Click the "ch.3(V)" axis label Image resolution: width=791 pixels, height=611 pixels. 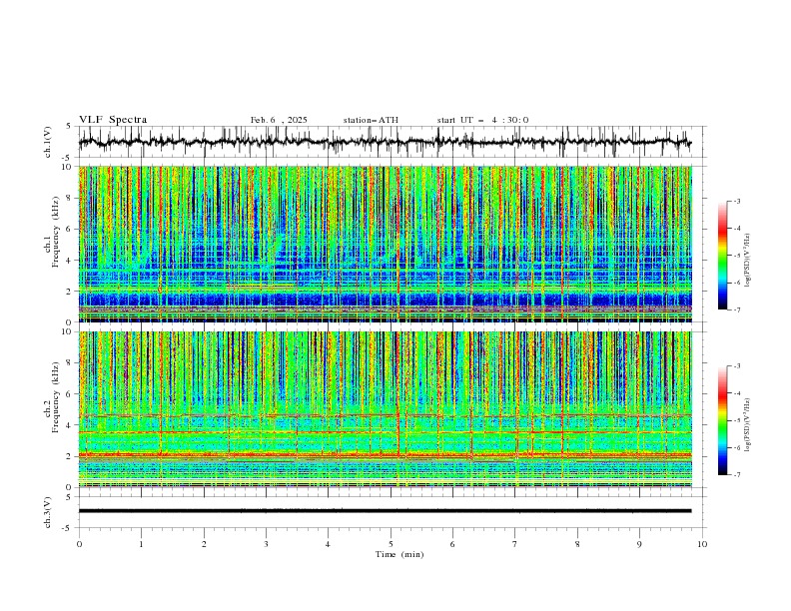coord(48,512)
